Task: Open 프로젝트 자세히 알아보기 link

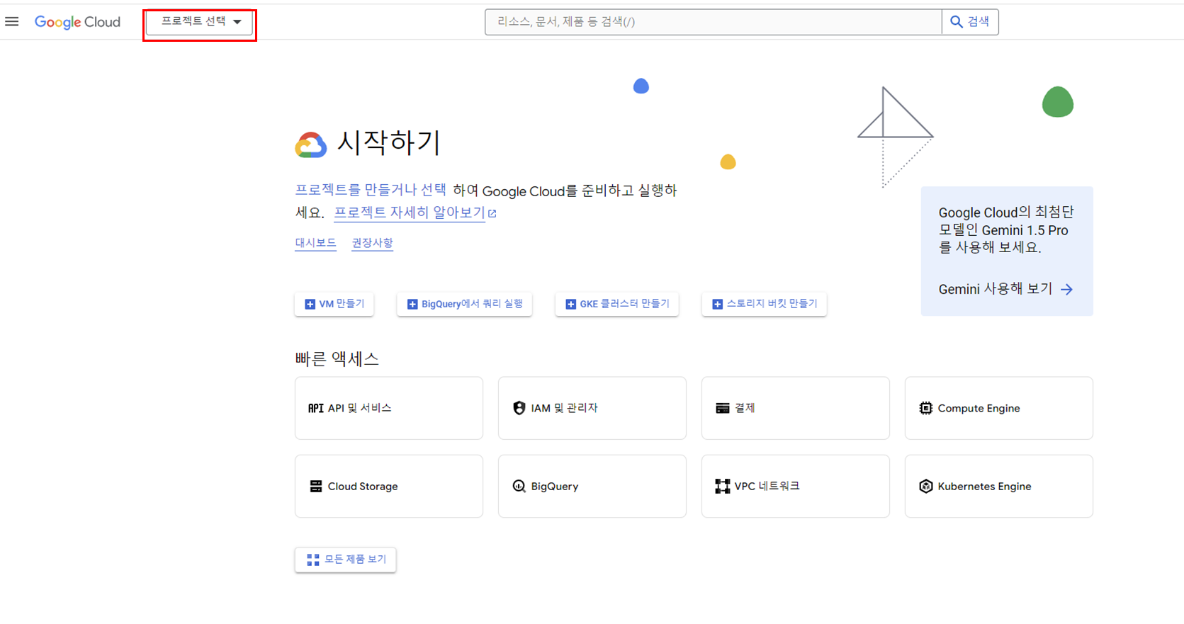Action: click(410, 212)
